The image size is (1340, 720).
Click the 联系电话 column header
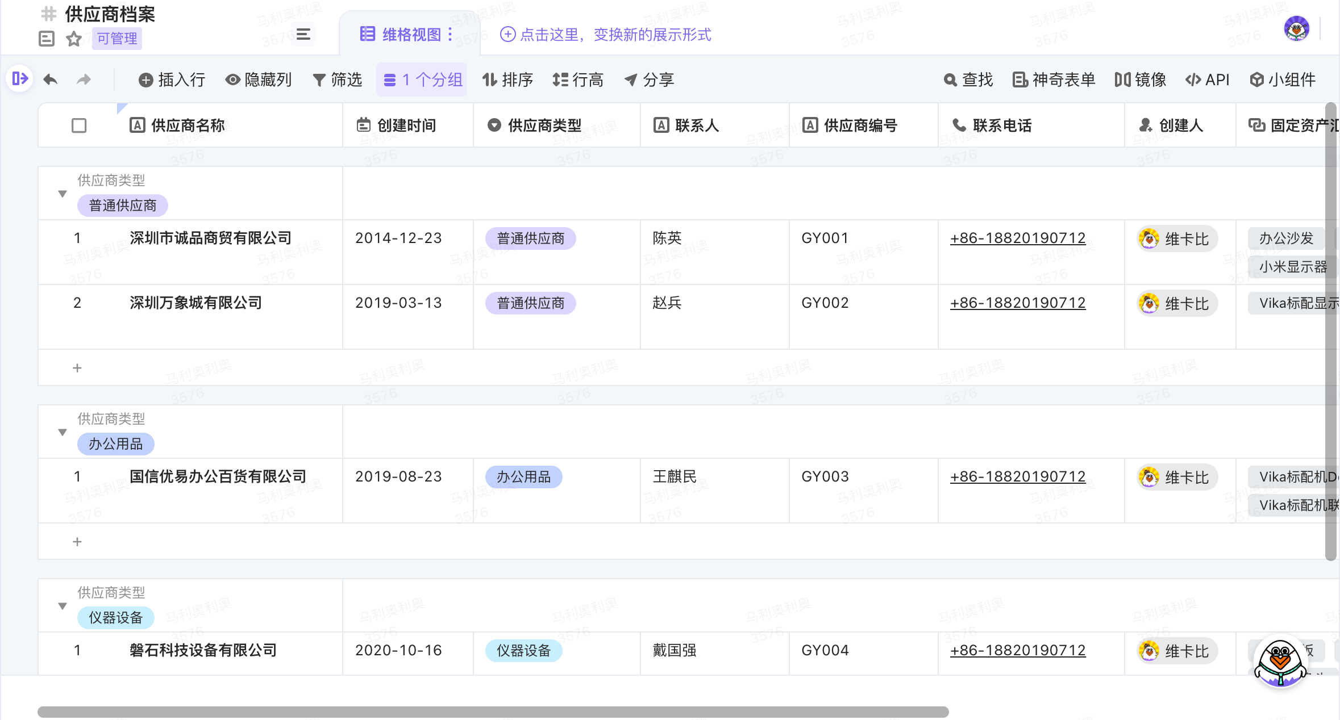click(x=1031, y=125)
